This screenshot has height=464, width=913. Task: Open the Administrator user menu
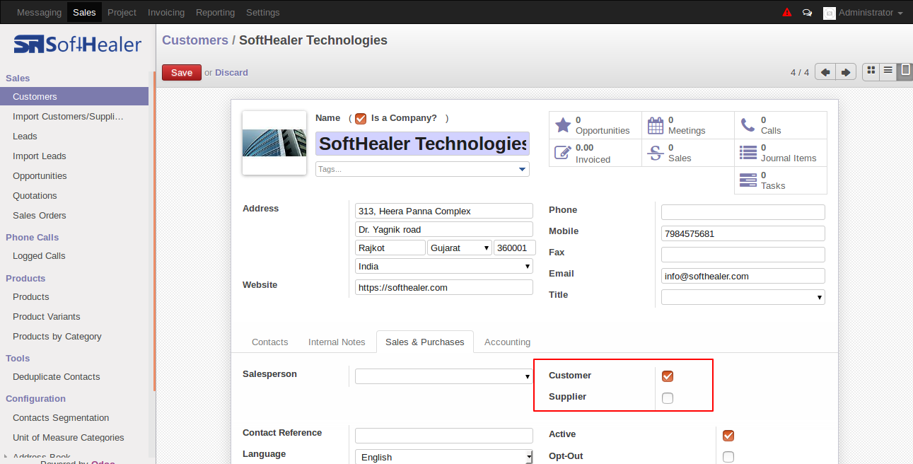point(863,13)
